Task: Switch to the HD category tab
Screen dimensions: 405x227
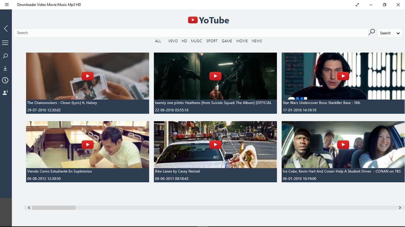Action: [184, 41]
